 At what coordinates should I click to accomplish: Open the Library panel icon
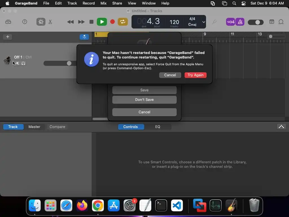pyautogui.click(x=8, y=22)
